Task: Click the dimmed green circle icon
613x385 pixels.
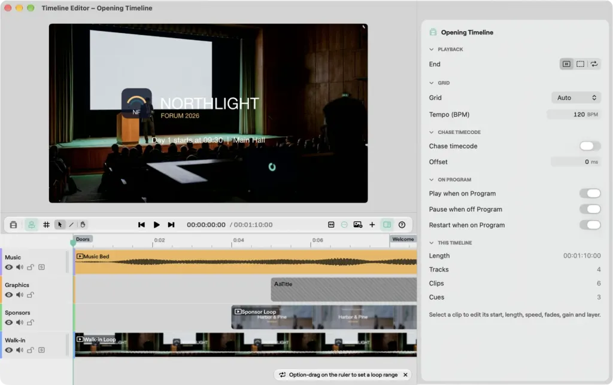Action: click(344, 225)
